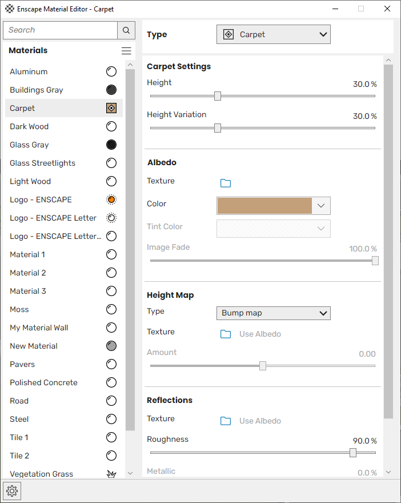
Task: Click Use Albedo under Height Map
Action: tap(260, 334)
